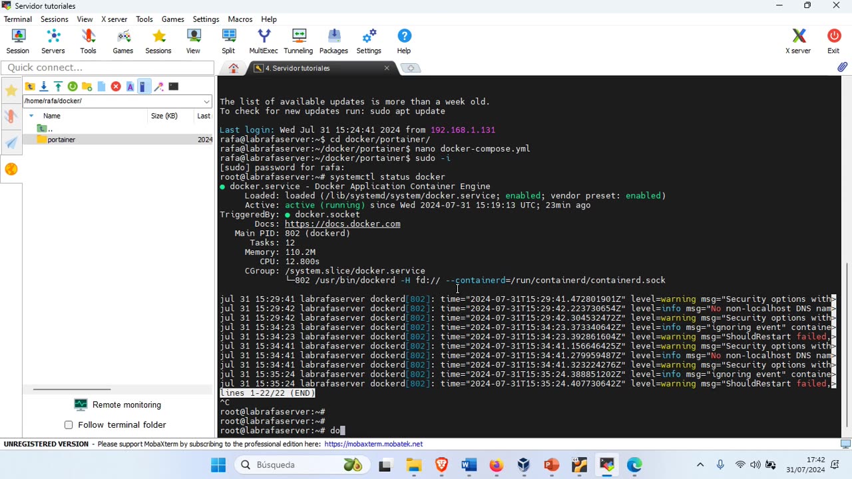
Task: Activate the MultiExec icon
Action: pos(264,41)
